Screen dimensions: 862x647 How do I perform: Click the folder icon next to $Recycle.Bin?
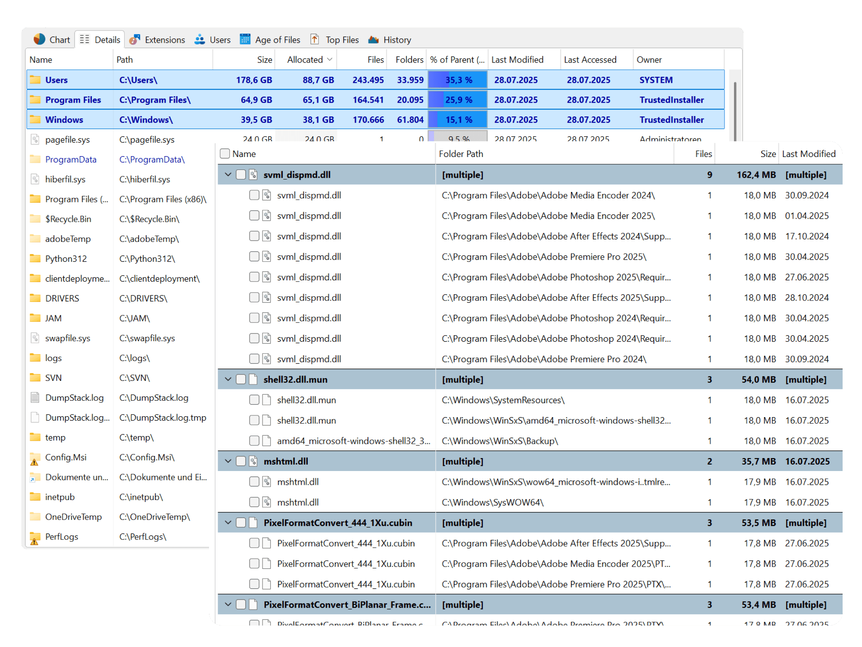(x=34, y=219)
